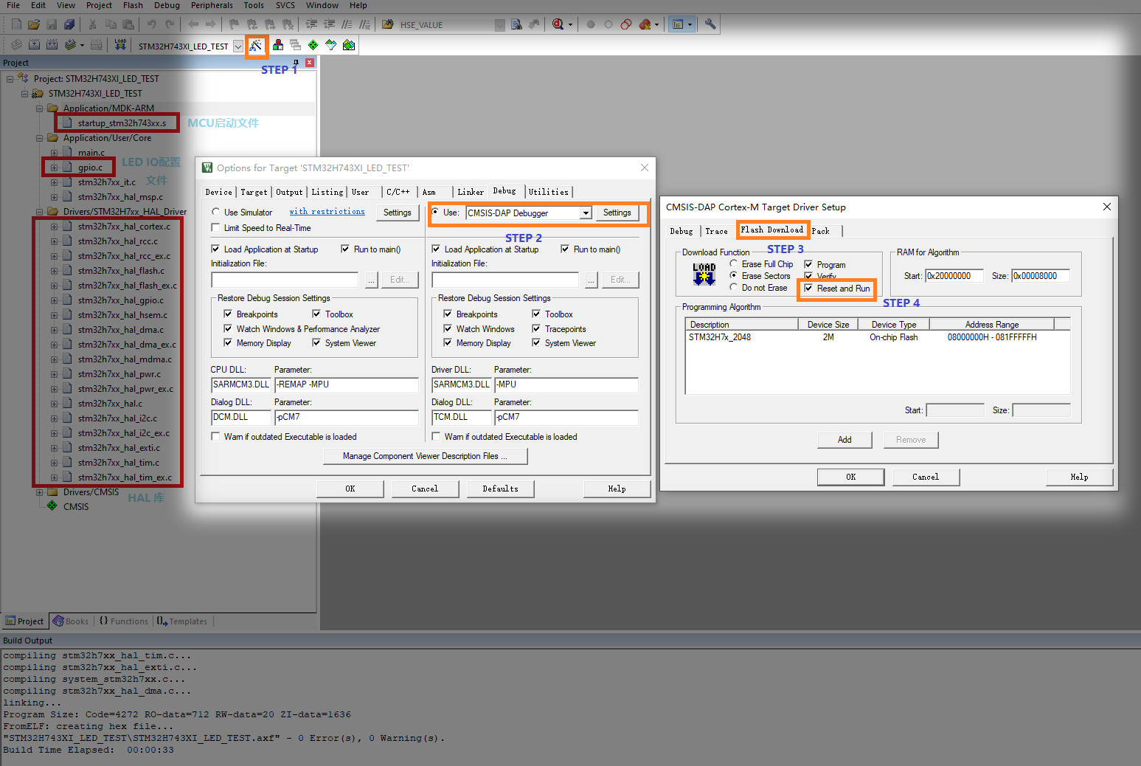Screen dimensions: 1141x766
Task: Open the STM32H743XI_LED_TEST target dropdown
Action: [238, 46]
